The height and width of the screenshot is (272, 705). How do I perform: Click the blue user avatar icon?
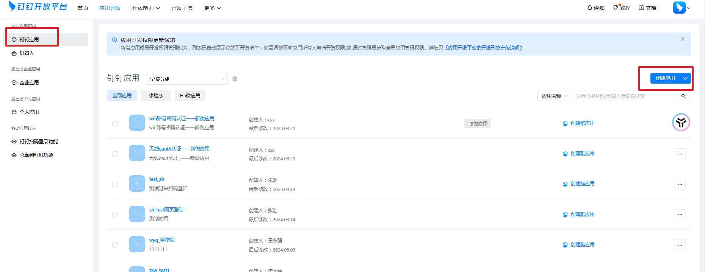point(679,7)
